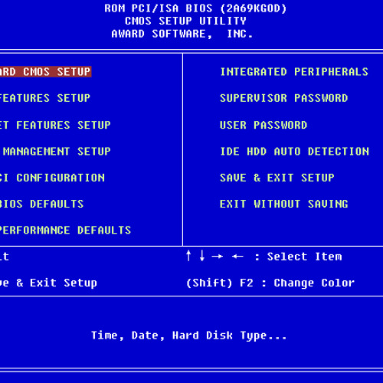Click the right arrow key icon

218,256
